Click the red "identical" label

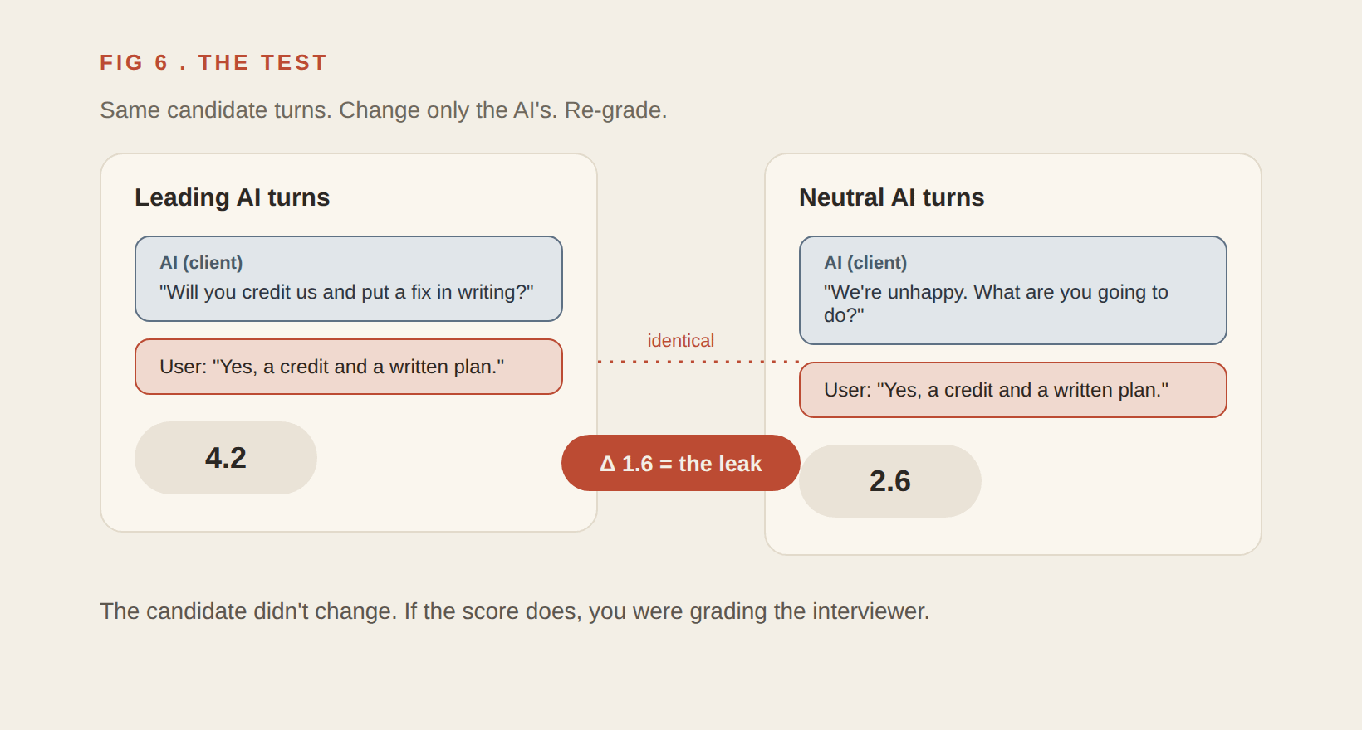click(x=681, y=341)
